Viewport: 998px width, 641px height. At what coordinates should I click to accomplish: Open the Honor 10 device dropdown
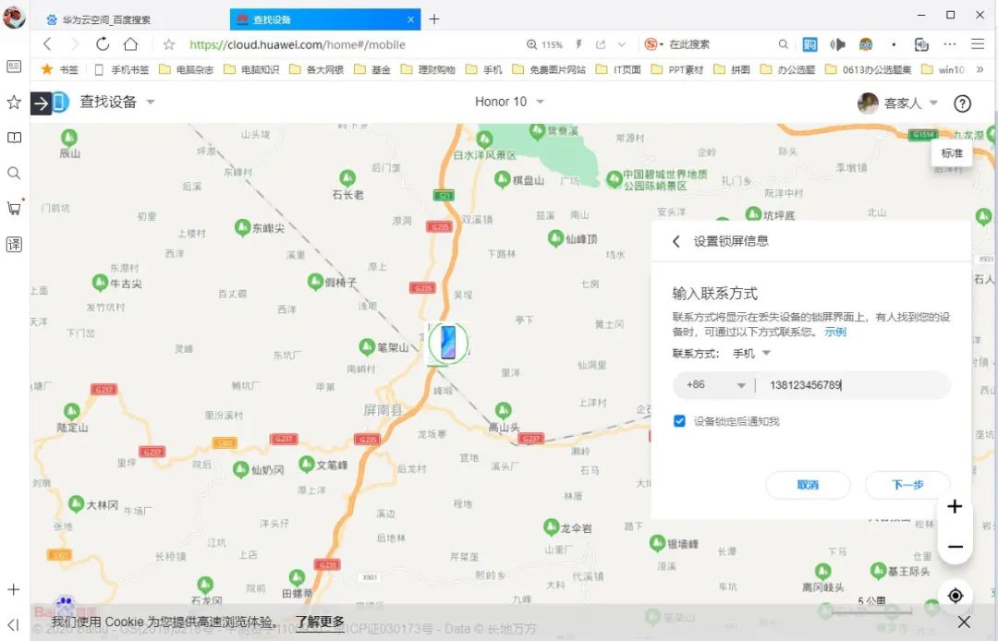tap(509, 102)
